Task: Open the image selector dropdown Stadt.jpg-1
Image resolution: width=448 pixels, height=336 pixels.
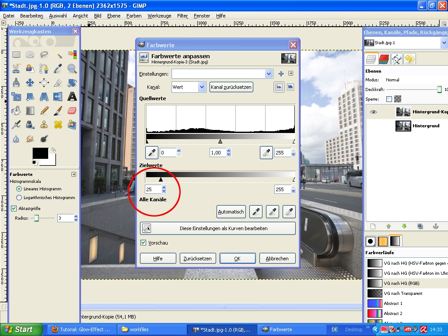Action: (444, 43)
